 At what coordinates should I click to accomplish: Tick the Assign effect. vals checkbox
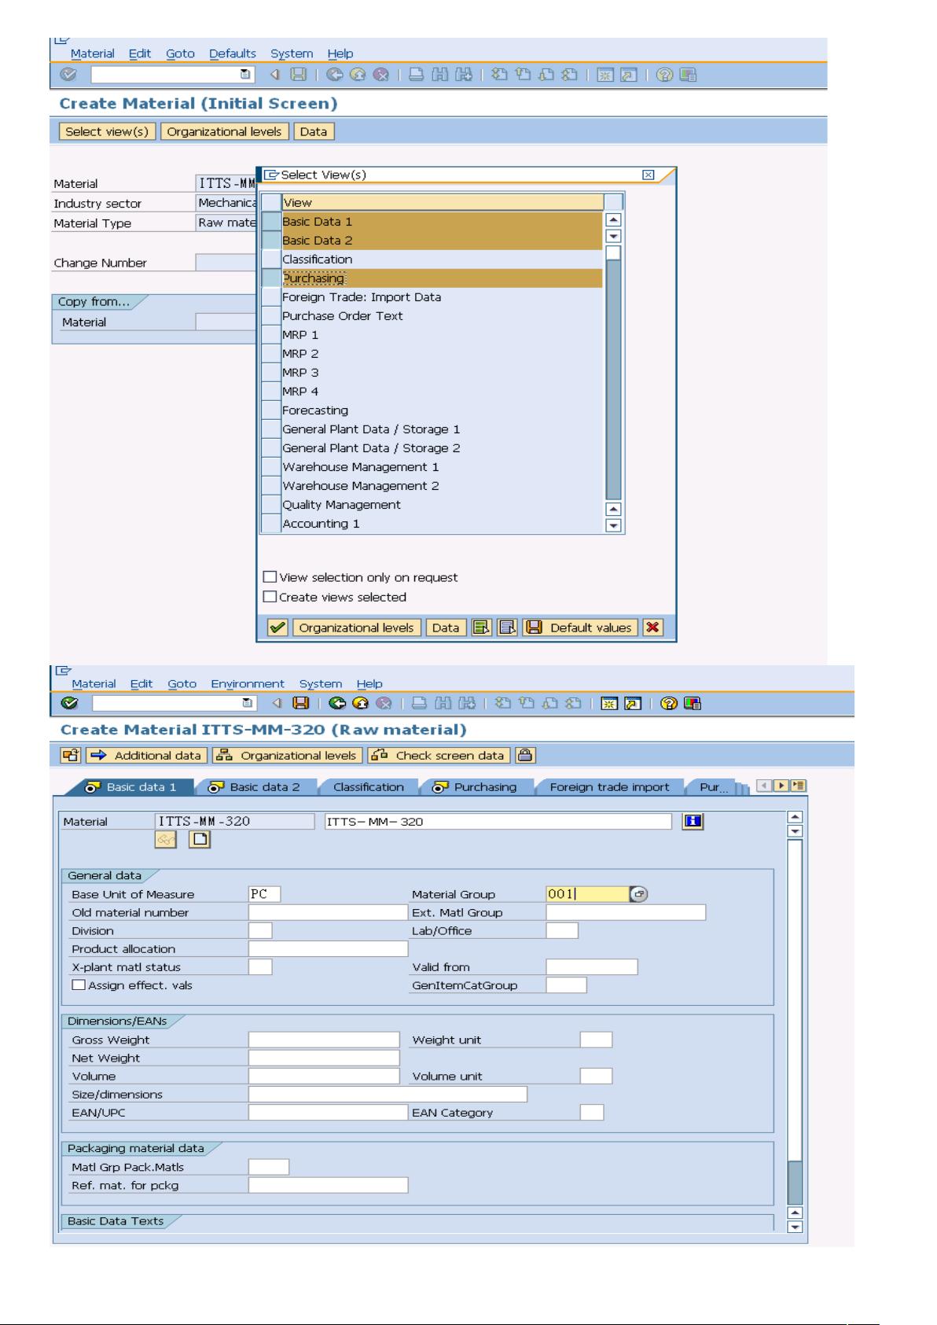tap(79, 985)
